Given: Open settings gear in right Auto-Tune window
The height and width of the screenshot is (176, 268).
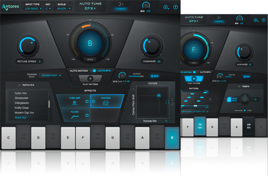Looking at the screenshot, I should pyautogui.click(x=256, y=20).
